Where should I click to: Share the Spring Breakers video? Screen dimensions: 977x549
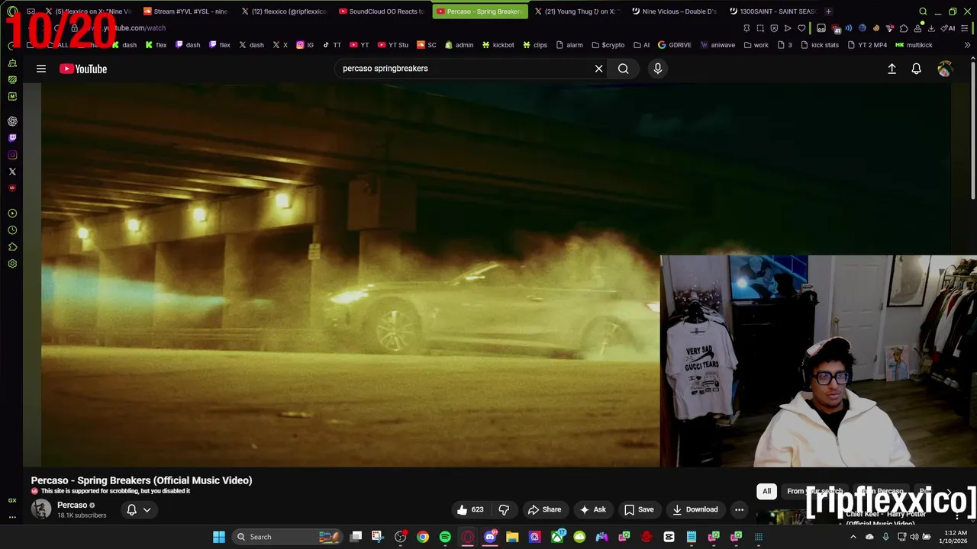point(545,509)
